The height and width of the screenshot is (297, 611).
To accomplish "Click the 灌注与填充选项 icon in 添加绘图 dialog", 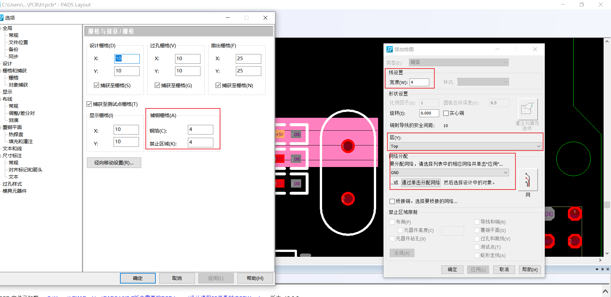I will [527, 109].
